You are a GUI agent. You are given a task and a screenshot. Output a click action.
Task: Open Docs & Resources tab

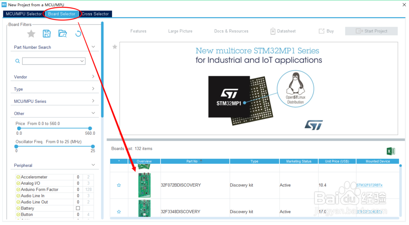coord(231,31)
